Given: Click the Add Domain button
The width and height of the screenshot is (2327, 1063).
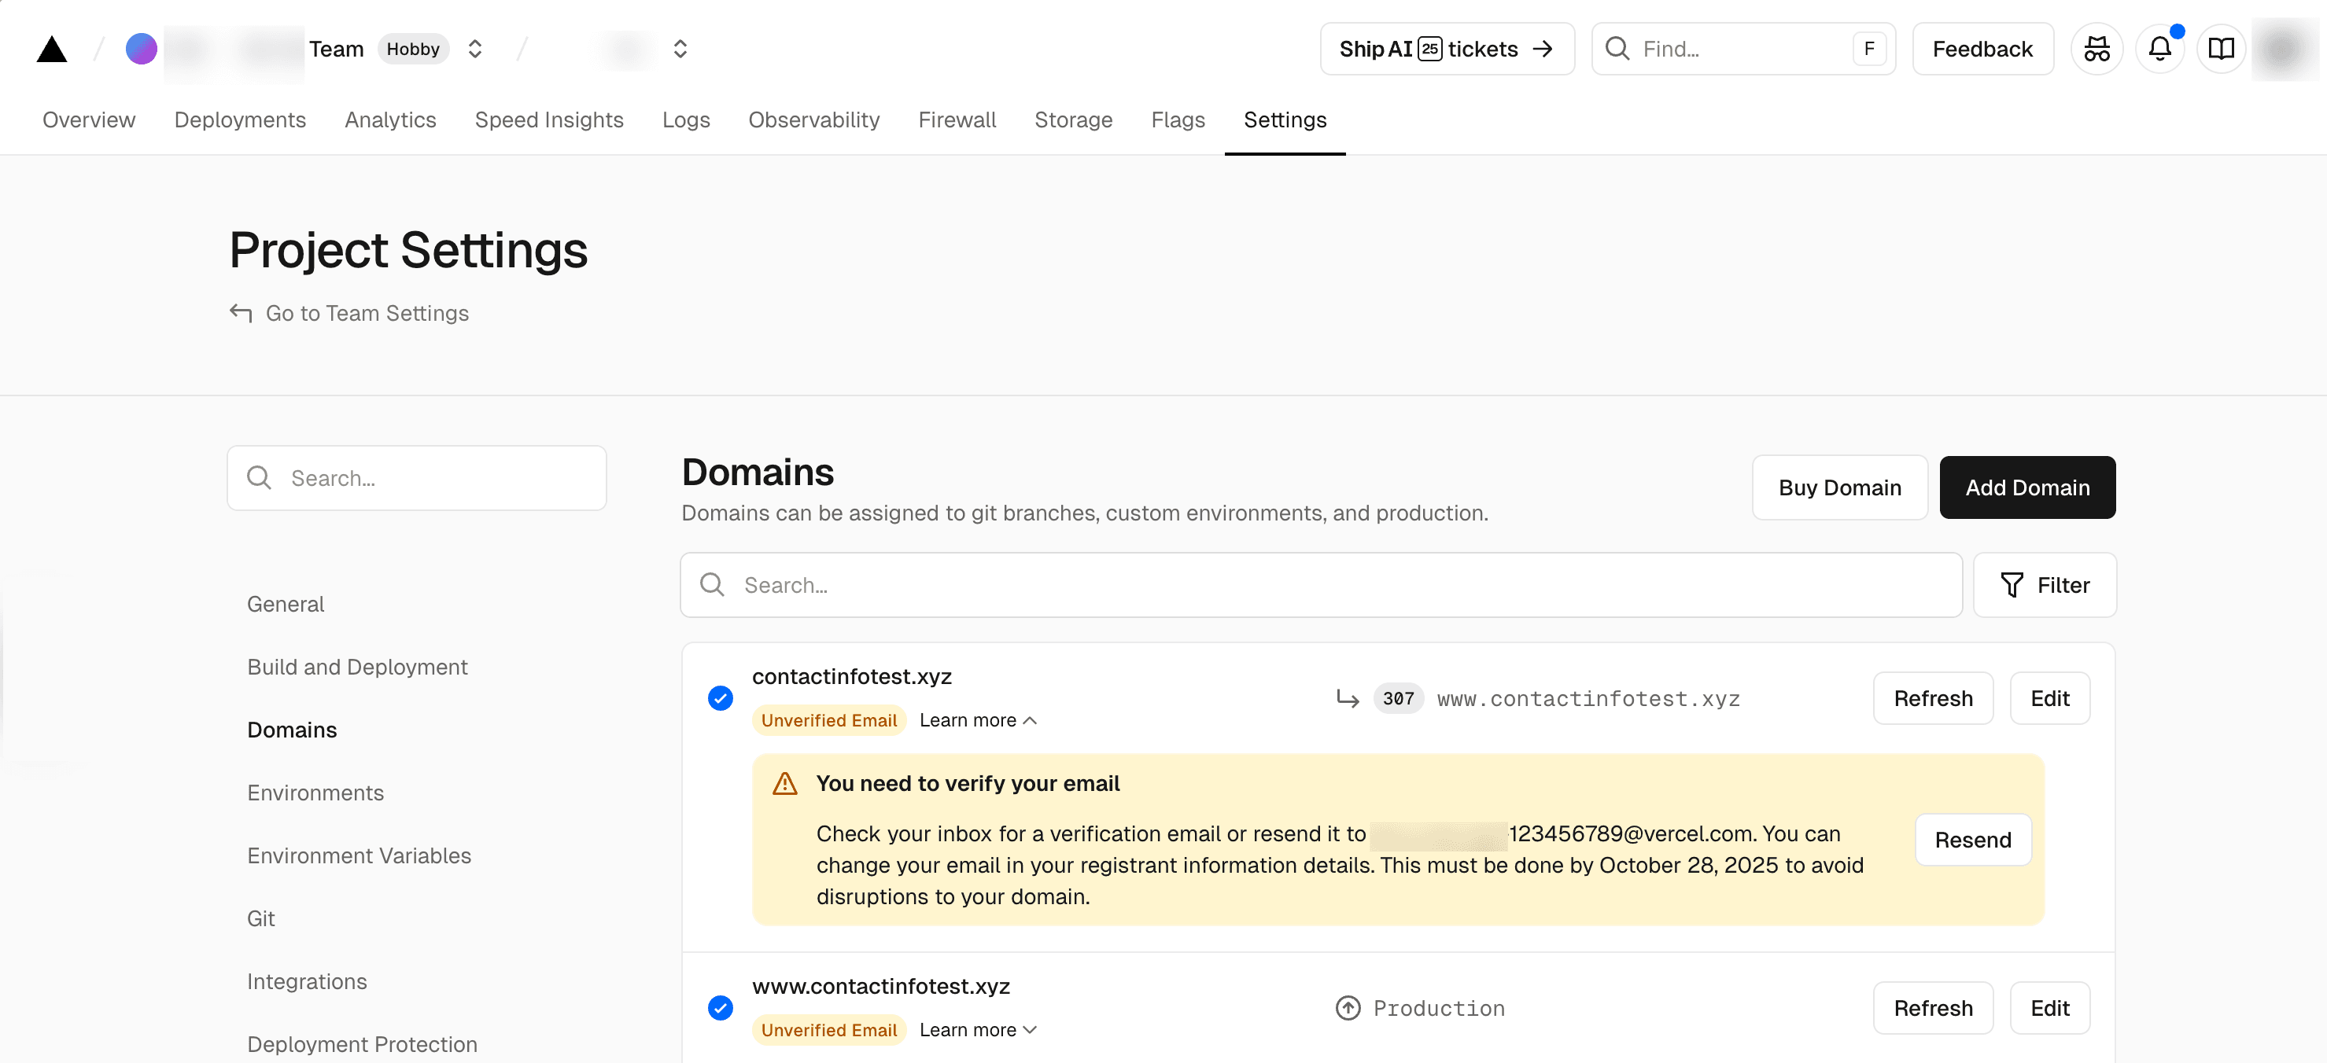Looking at the screenshot, I should pyautogui.click(x=2027, y=487).
